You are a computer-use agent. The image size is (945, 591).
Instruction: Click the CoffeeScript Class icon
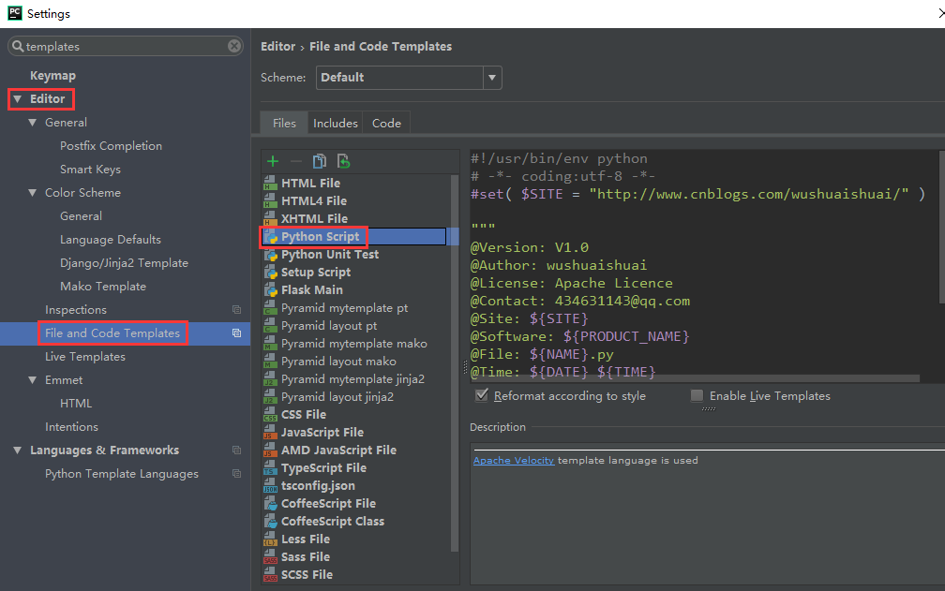271,521
